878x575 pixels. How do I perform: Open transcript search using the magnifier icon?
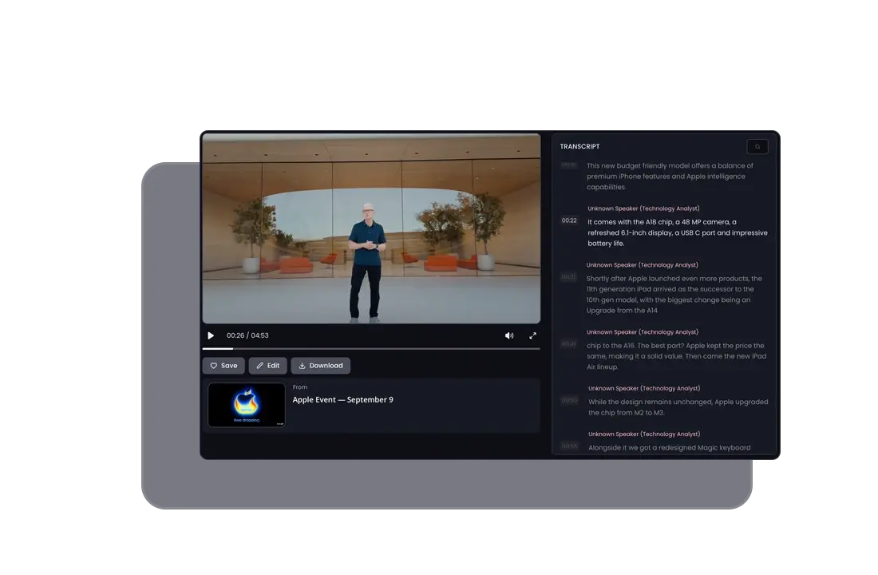pos(757,147)
